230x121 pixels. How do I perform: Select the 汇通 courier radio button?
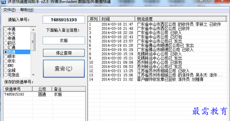click(x=6, y=47)
